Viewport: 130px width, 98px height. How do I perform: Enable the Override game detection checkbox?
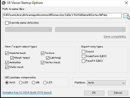(x=7, y=23)
